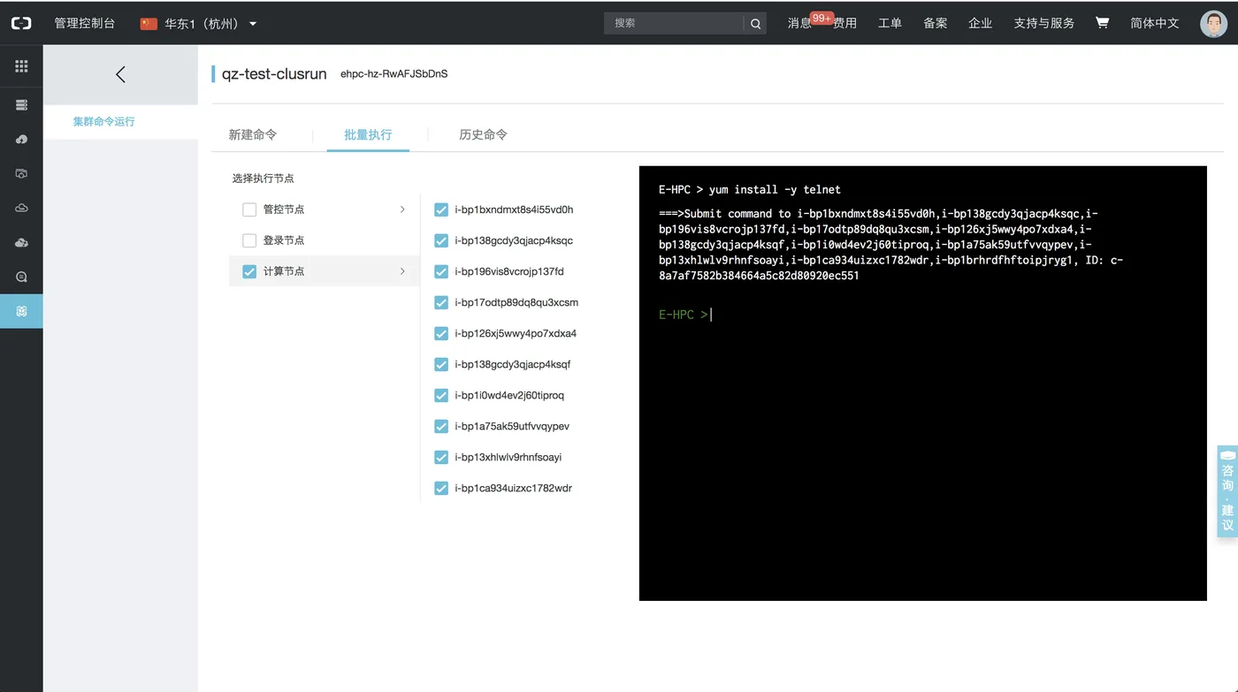Toggle checkbox for i-bp13xhlwlv9rhnfsoayi
Screen dimensions: 1238x692
(441, 457)
